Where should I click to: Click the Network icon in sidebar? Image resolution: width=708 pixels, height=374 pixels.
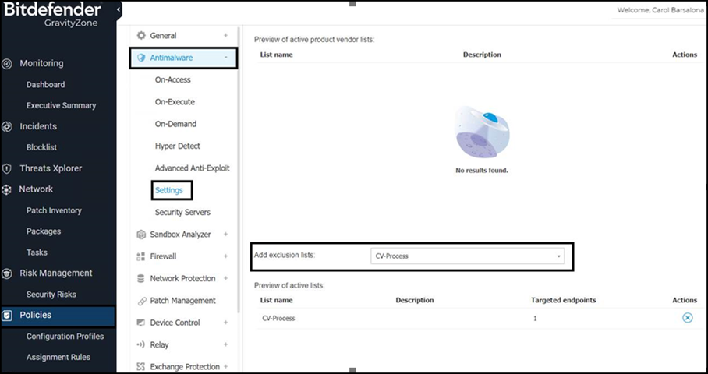pyautogui.click(x=7, y=189)
